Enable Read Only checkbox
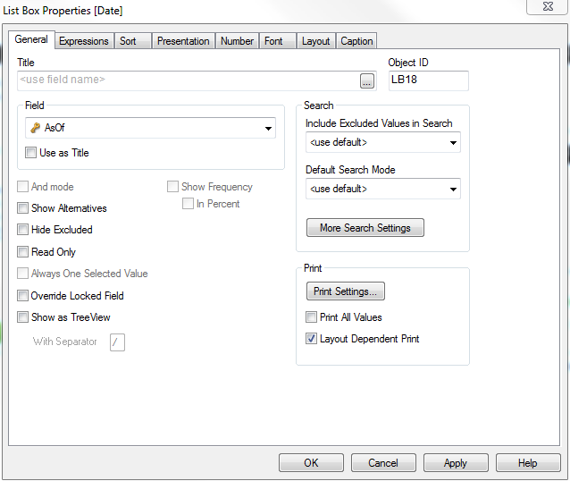 click(x=23, y=252)
